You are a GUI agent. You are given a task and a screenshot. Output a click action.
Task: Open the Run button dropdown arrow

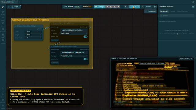(138, 7)
